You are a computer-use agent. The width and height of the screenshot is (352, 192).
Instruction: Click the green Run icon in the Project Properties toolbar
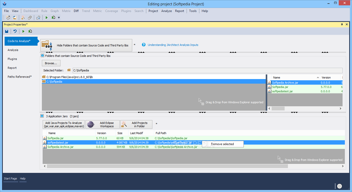[x=23, y=31]
